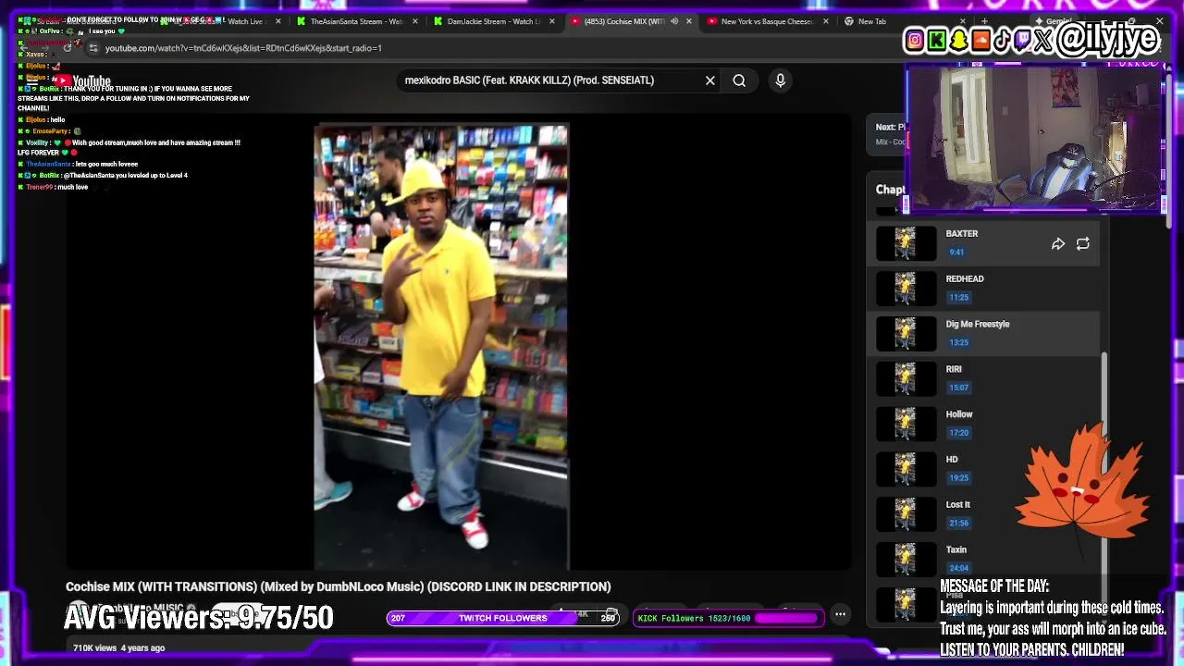Click the Cochise MIX video title
The width and height of the screenshot is (1184, 666).
(x=339, y=586)
